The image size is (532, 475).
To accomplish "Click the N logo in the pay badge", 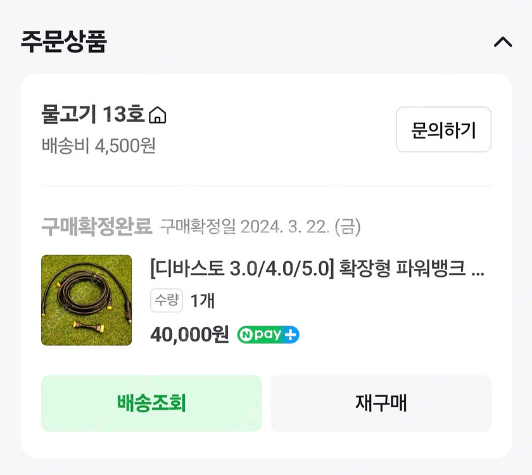I will [x=246, y=335].
